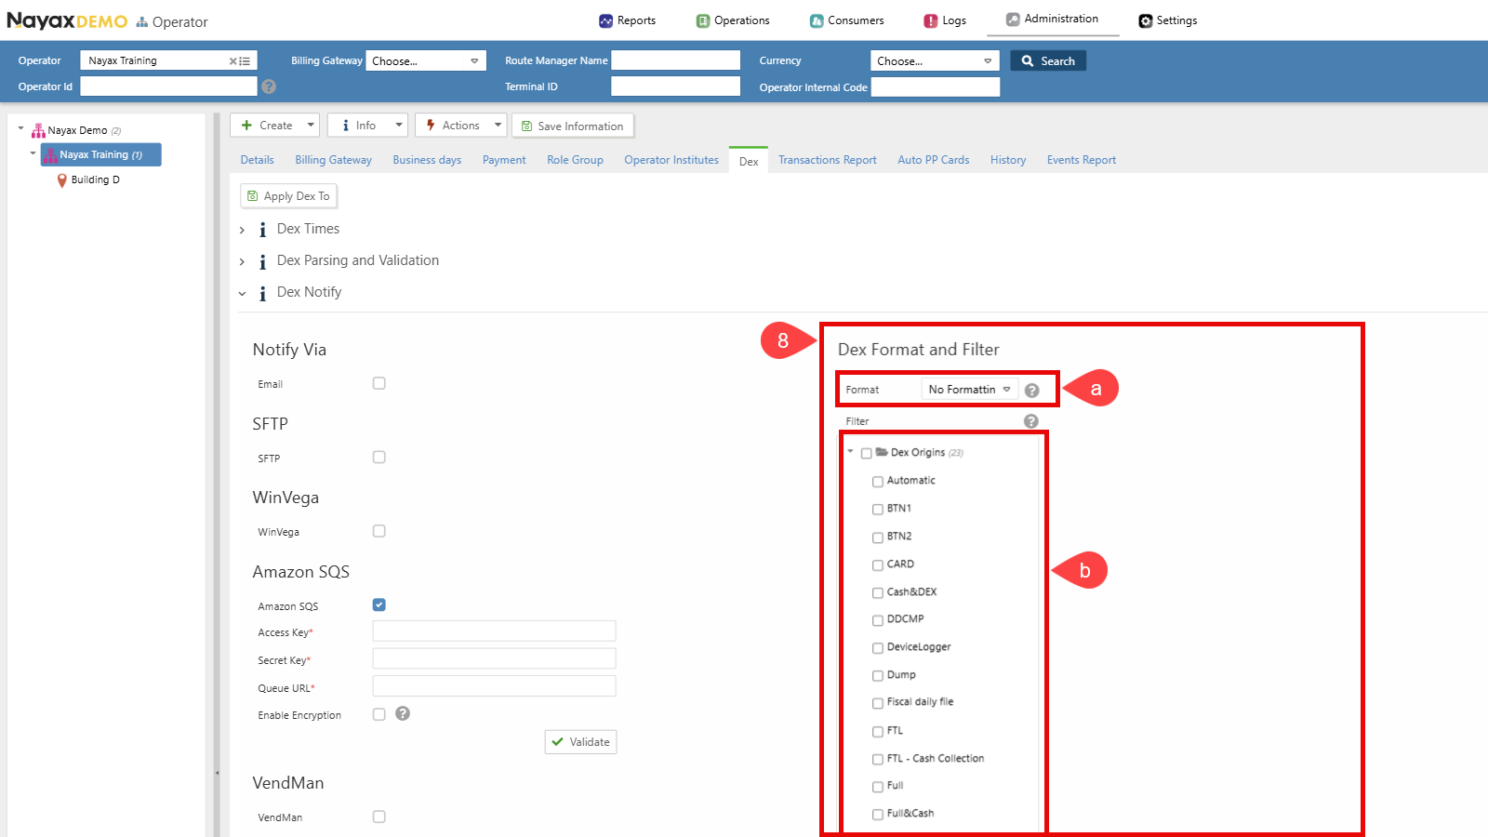Select Building D location in tree
The height and width of the screenshot is (837, 1488).
click(x=95, y=179)
